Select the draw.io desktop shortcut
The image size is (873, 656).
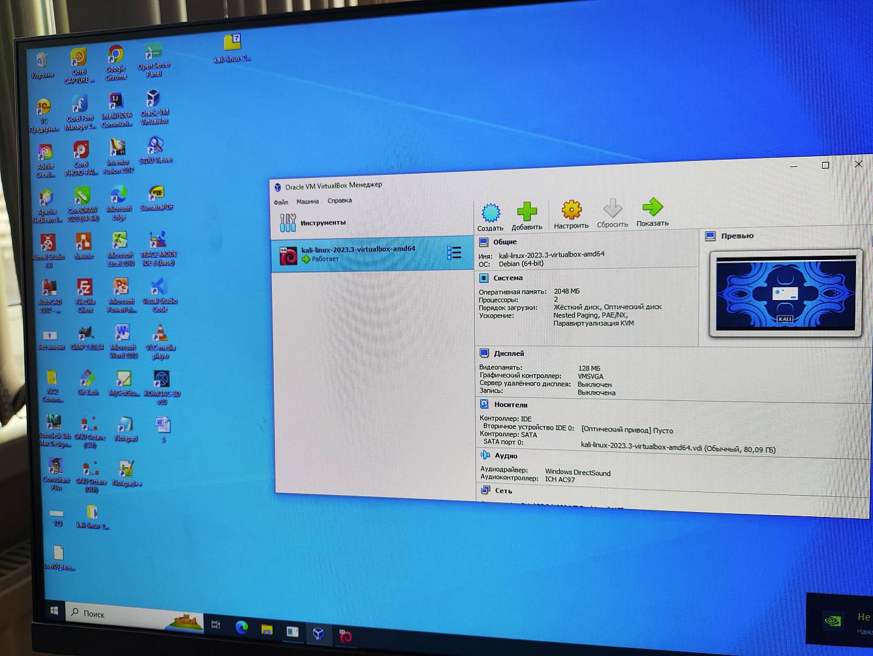pyautogui.click(x=84, y=246)
